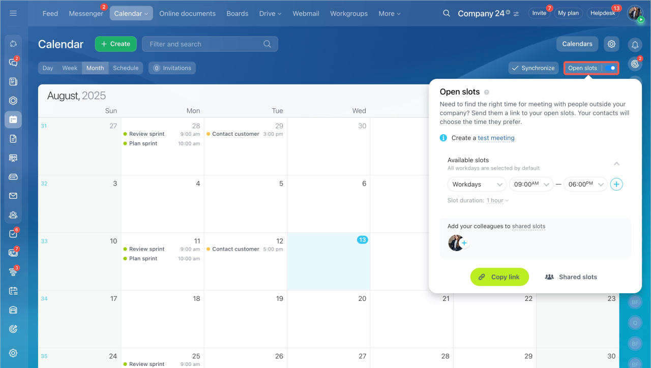
Task: Click the Copy link button
Action: tap(499, 277)
